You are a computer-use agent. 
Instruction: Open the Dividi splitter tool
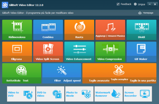click(141, 30)
